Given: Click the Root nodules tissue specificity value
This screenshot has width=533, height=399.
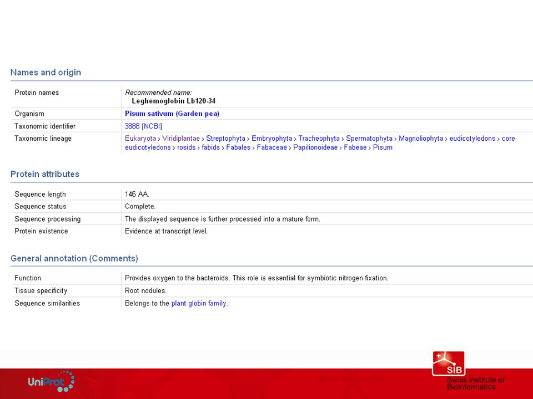Looking at the screenshot, I should point(145,291).
